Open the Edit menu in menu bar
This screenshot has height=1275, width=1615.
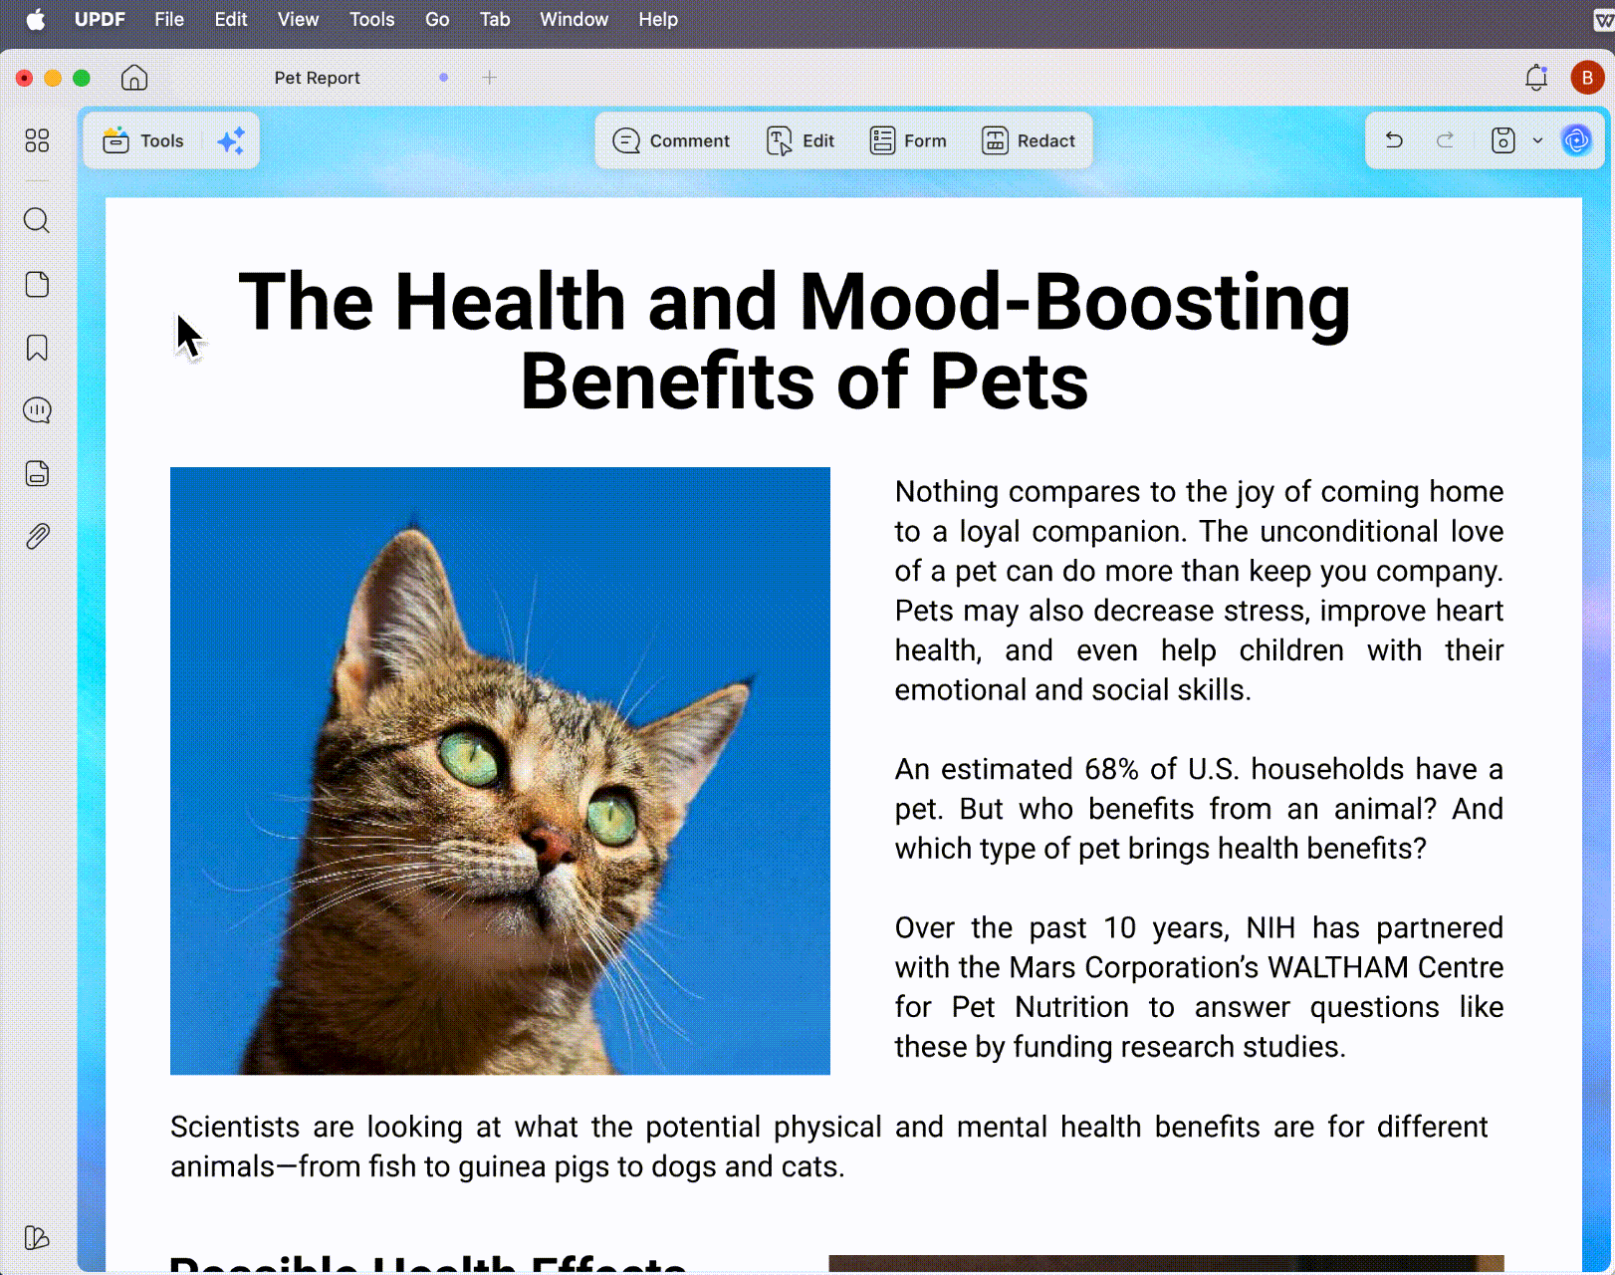pyautogui.click(x=231, y=19)
